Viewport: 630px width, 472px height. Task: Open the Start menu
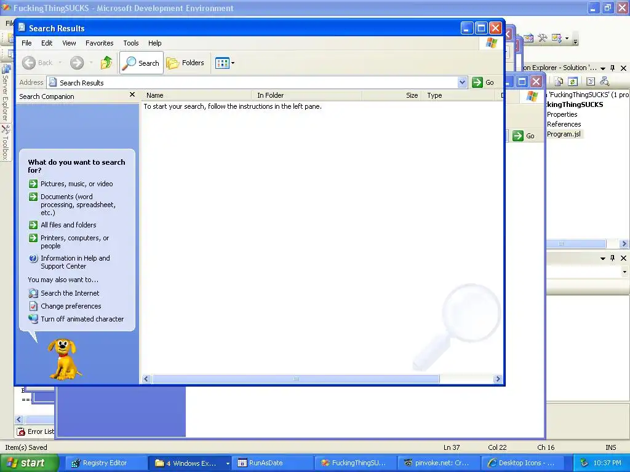tap(29, 463)
